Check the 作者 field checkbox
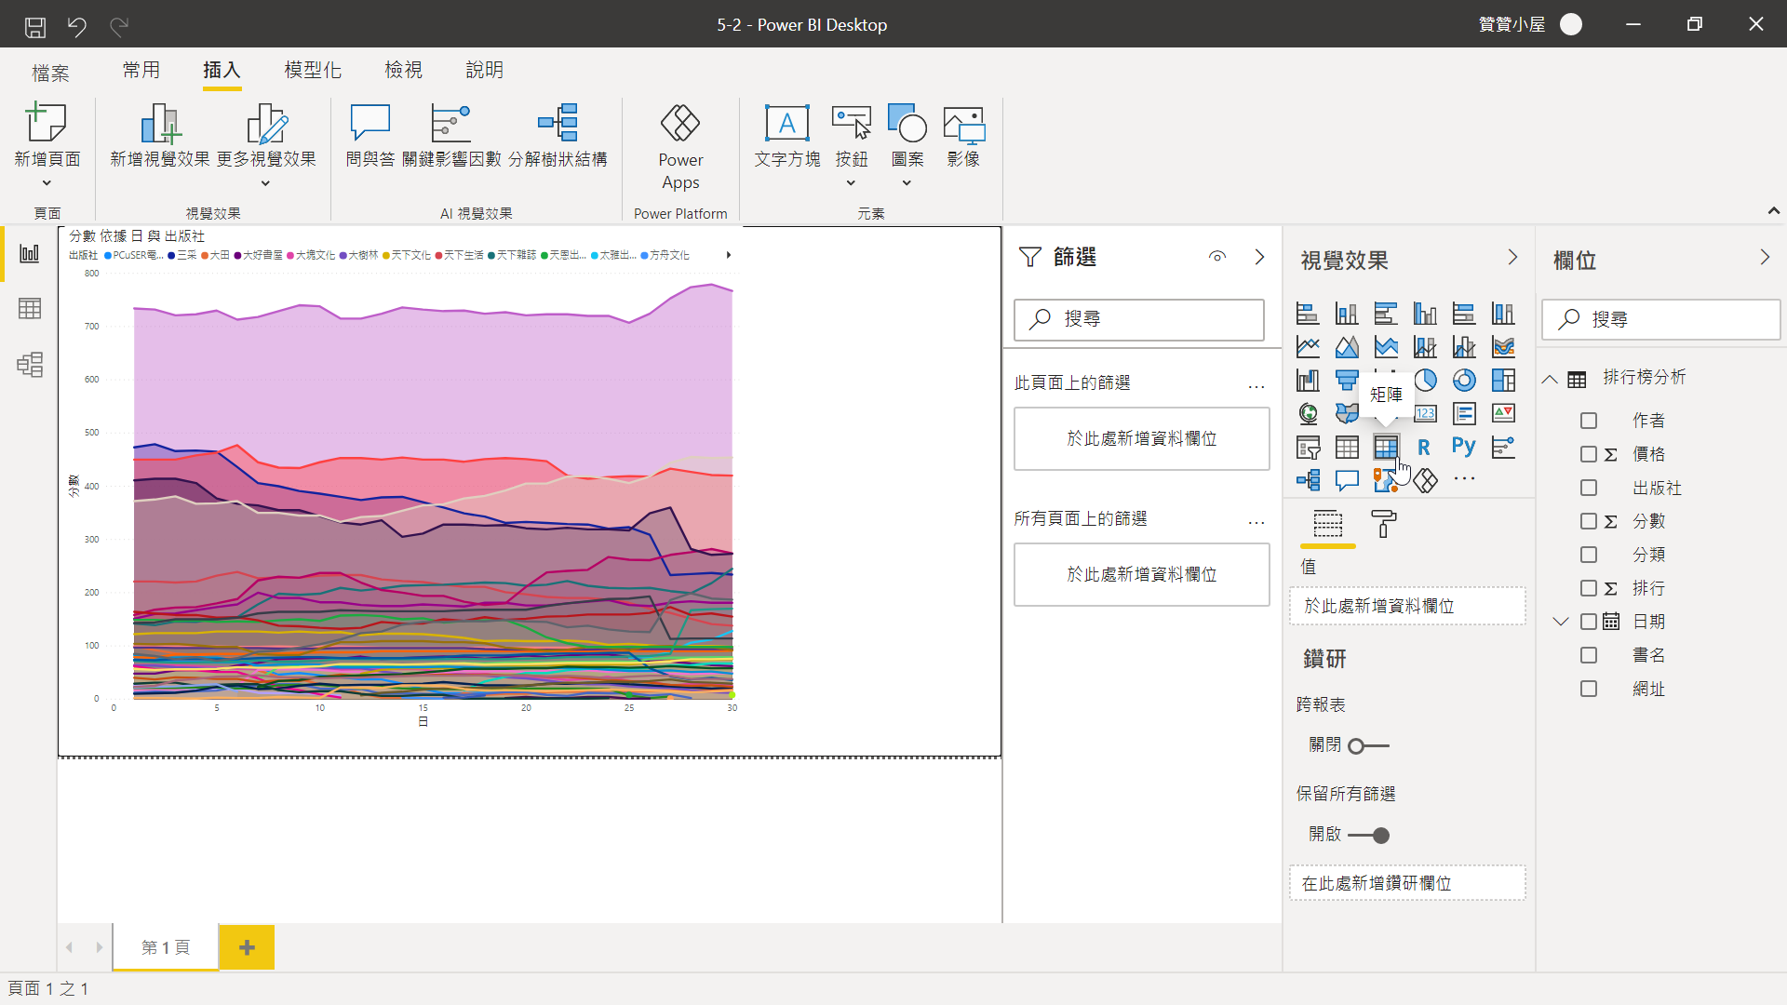The image size is (1787, 1005). click(1589, 422)
